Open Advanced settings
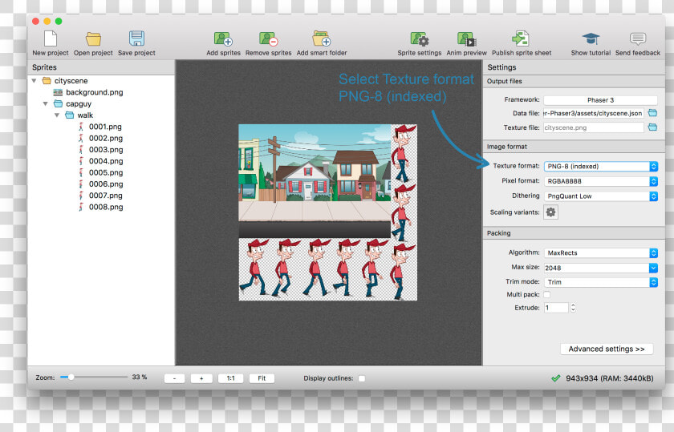Screen dimensions: 674x432 point(607,349)
